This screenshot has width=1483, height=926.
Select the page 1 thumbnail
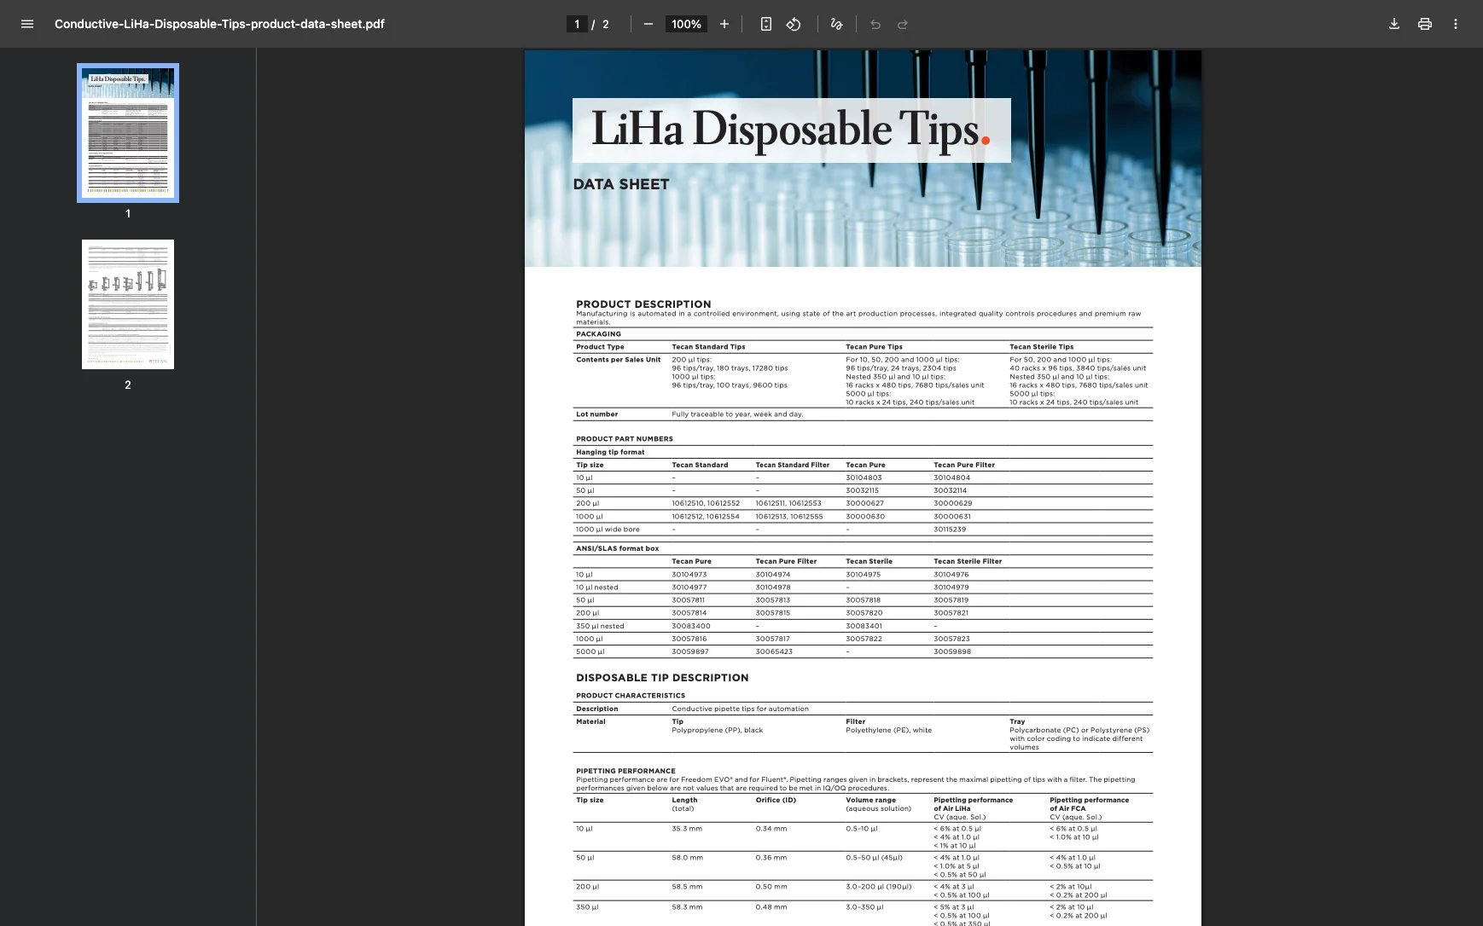[128, 133]
